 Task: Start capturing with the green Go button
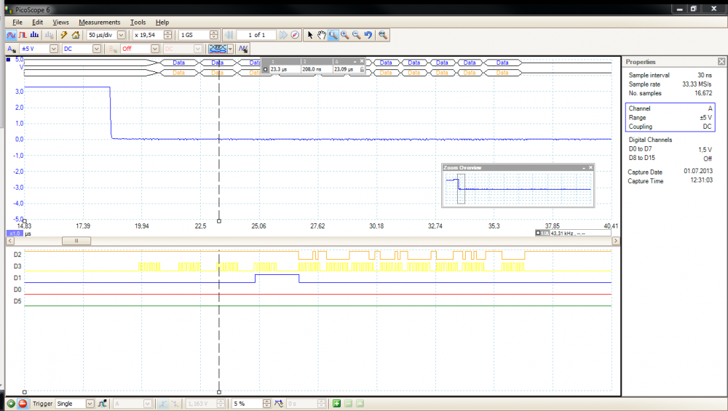(11, 404)
